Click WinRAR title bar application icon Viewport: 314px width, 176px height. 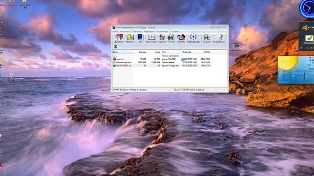(113, 27)
